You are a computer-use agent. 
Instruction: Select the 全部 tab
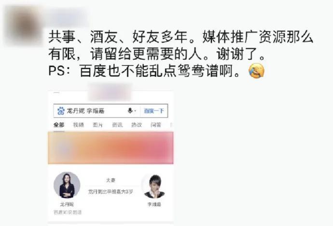(x=59, y=125)
